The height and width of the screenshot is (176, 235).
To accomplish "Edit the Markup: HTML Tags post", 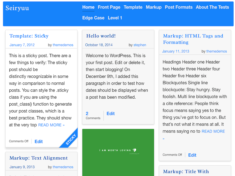I will click(x=192, y=155).
